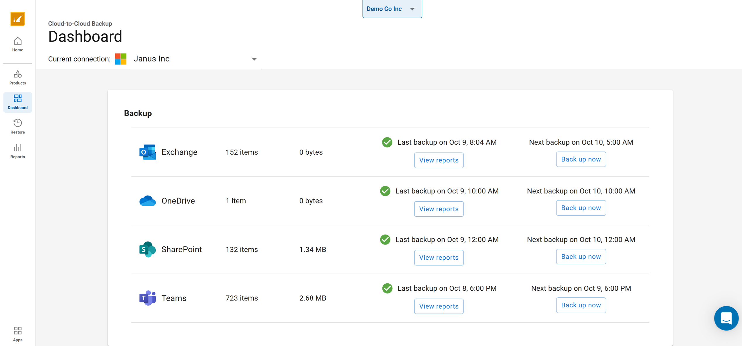This screenshot has width=742, height=346.
Task: Open Restore in the sidebar
Action: pos(18,126)
